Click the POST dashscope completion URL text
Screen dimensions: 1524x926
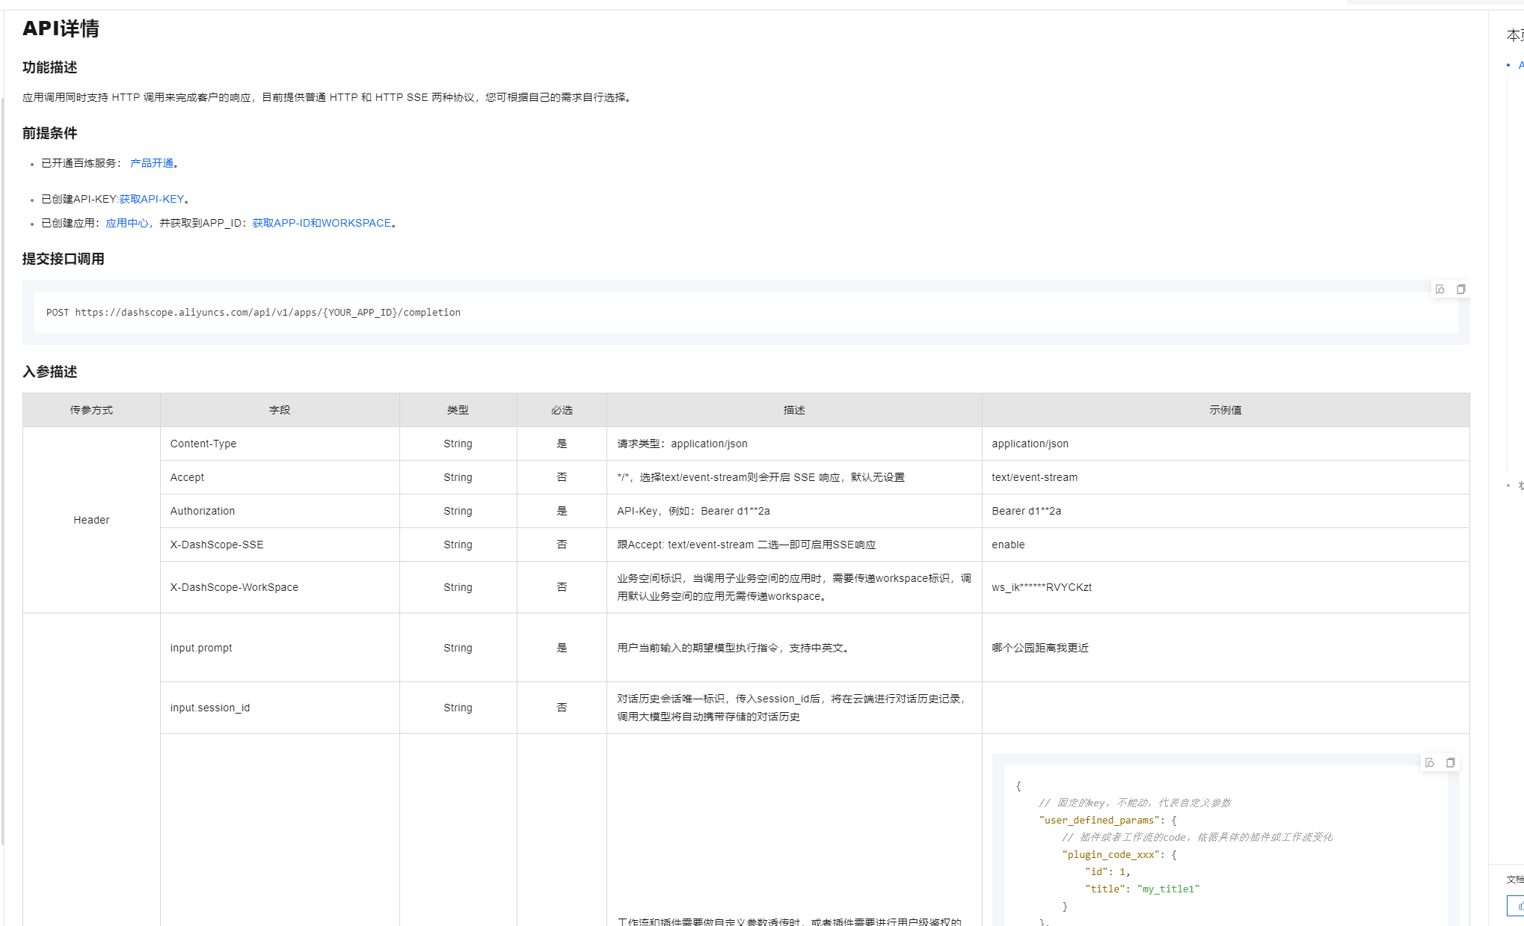pos(254,313)
